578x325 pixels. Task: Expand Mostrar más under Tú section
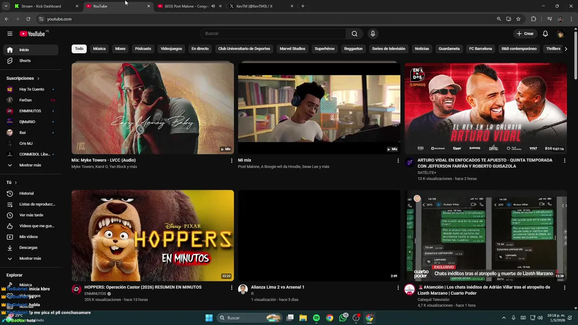[31, 258]
